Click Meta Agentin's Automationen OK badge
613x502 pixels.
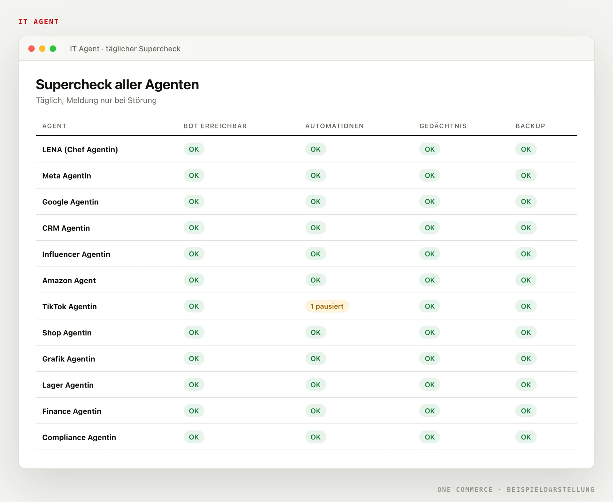[316, 175]
